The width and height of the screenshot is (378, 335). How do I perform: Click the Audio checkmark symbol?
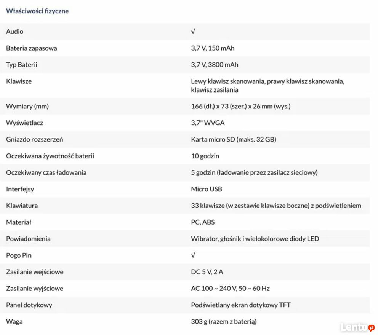tap(193, 31)
